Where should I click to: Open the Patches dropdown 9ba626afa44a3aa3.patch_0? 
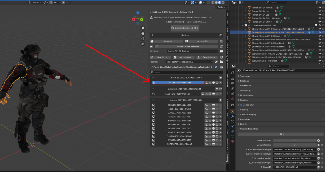point(190,62)
